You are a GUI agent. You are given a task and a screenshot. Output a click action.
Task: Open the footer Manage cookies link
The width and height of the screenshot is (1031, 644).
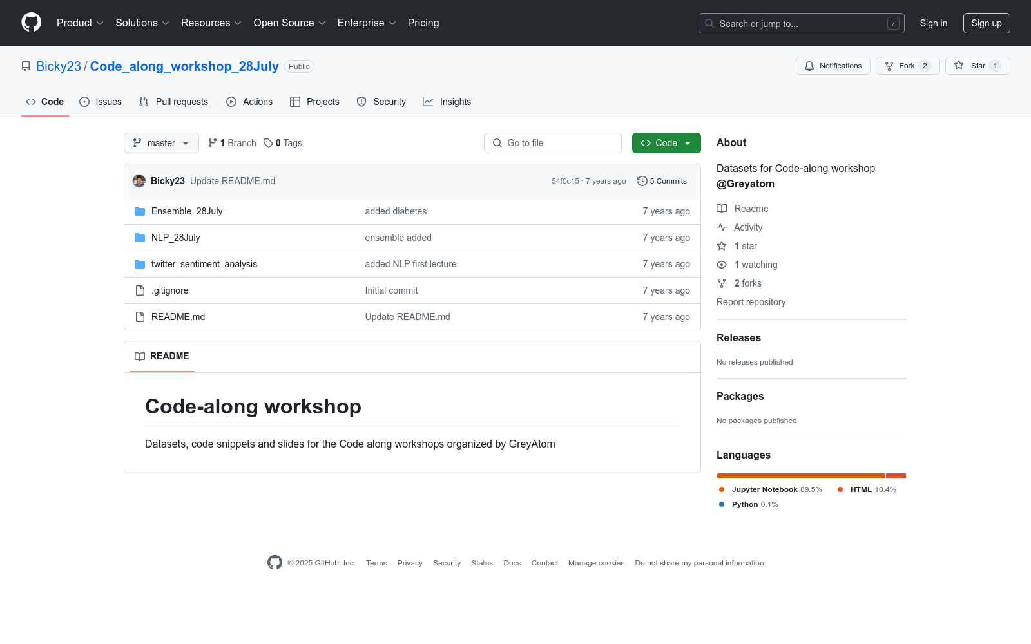[596, 563]
